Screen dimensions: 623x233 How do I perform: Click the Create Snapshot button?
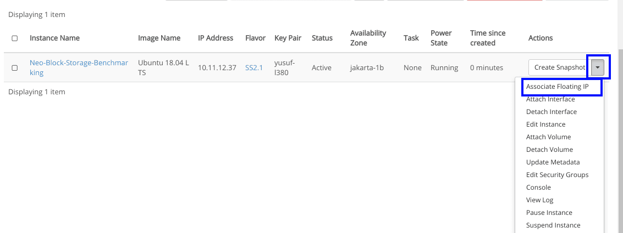[559, 67]
